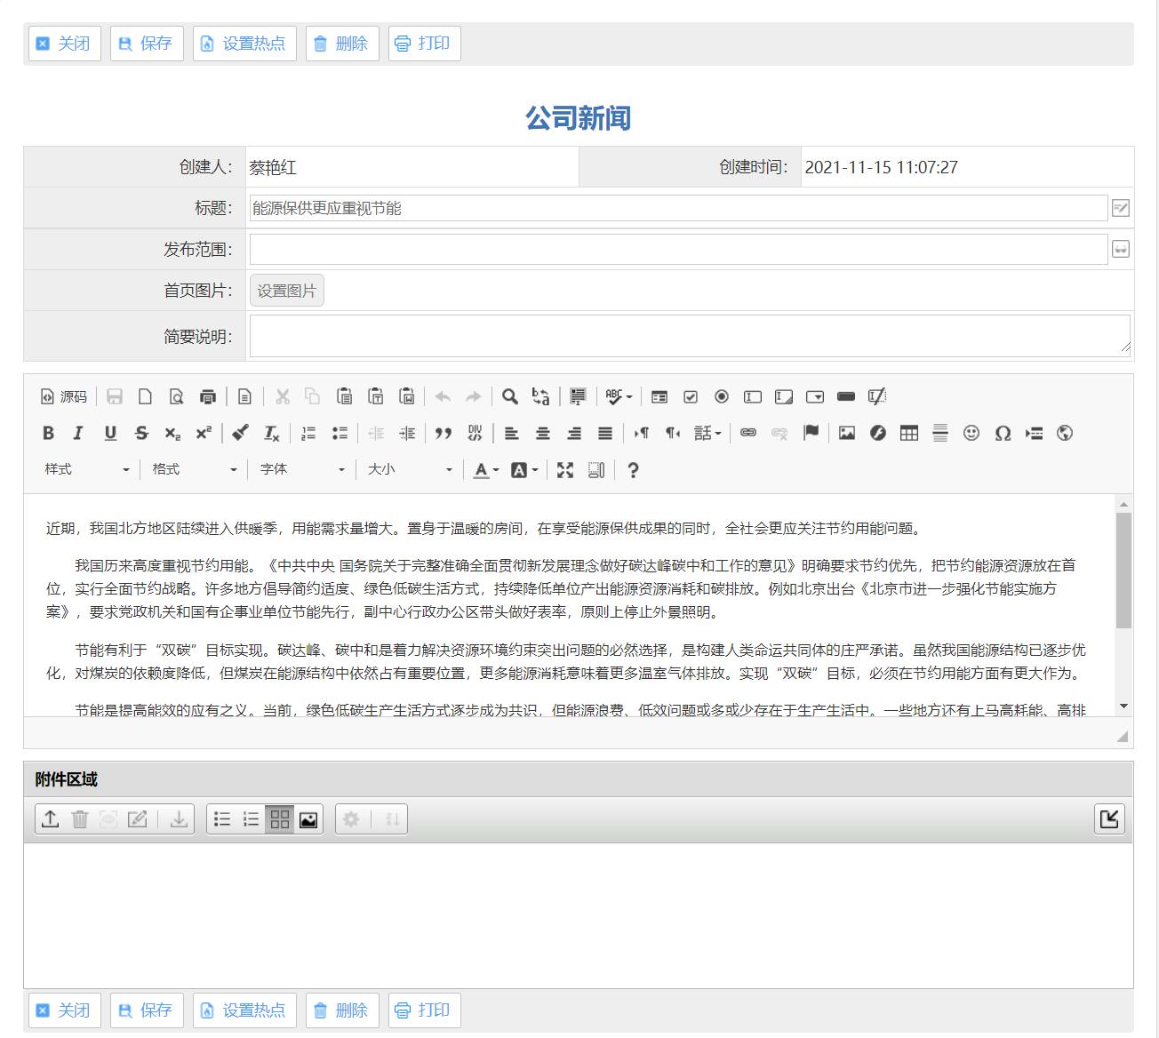The image size is (1159, 1038).
Task: Insert a smiley emoticon
Action: (971, 433)
